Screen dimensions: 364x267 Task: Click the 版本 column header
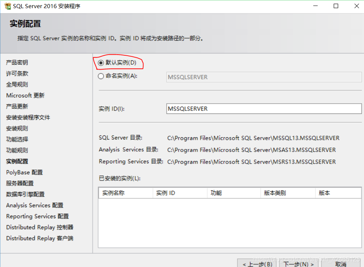[338, 193]
